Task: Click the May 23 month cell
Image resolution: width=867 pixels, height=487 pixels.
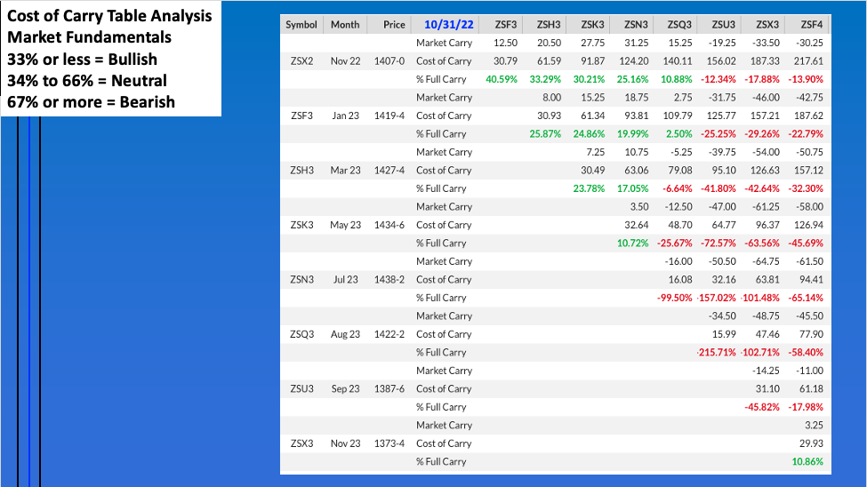Action: (346, 225)
